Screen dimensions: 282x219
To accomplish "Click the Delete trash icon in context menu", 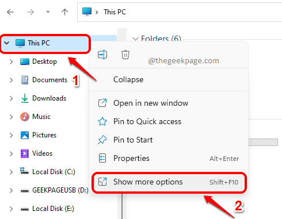I will pos(125,55).
